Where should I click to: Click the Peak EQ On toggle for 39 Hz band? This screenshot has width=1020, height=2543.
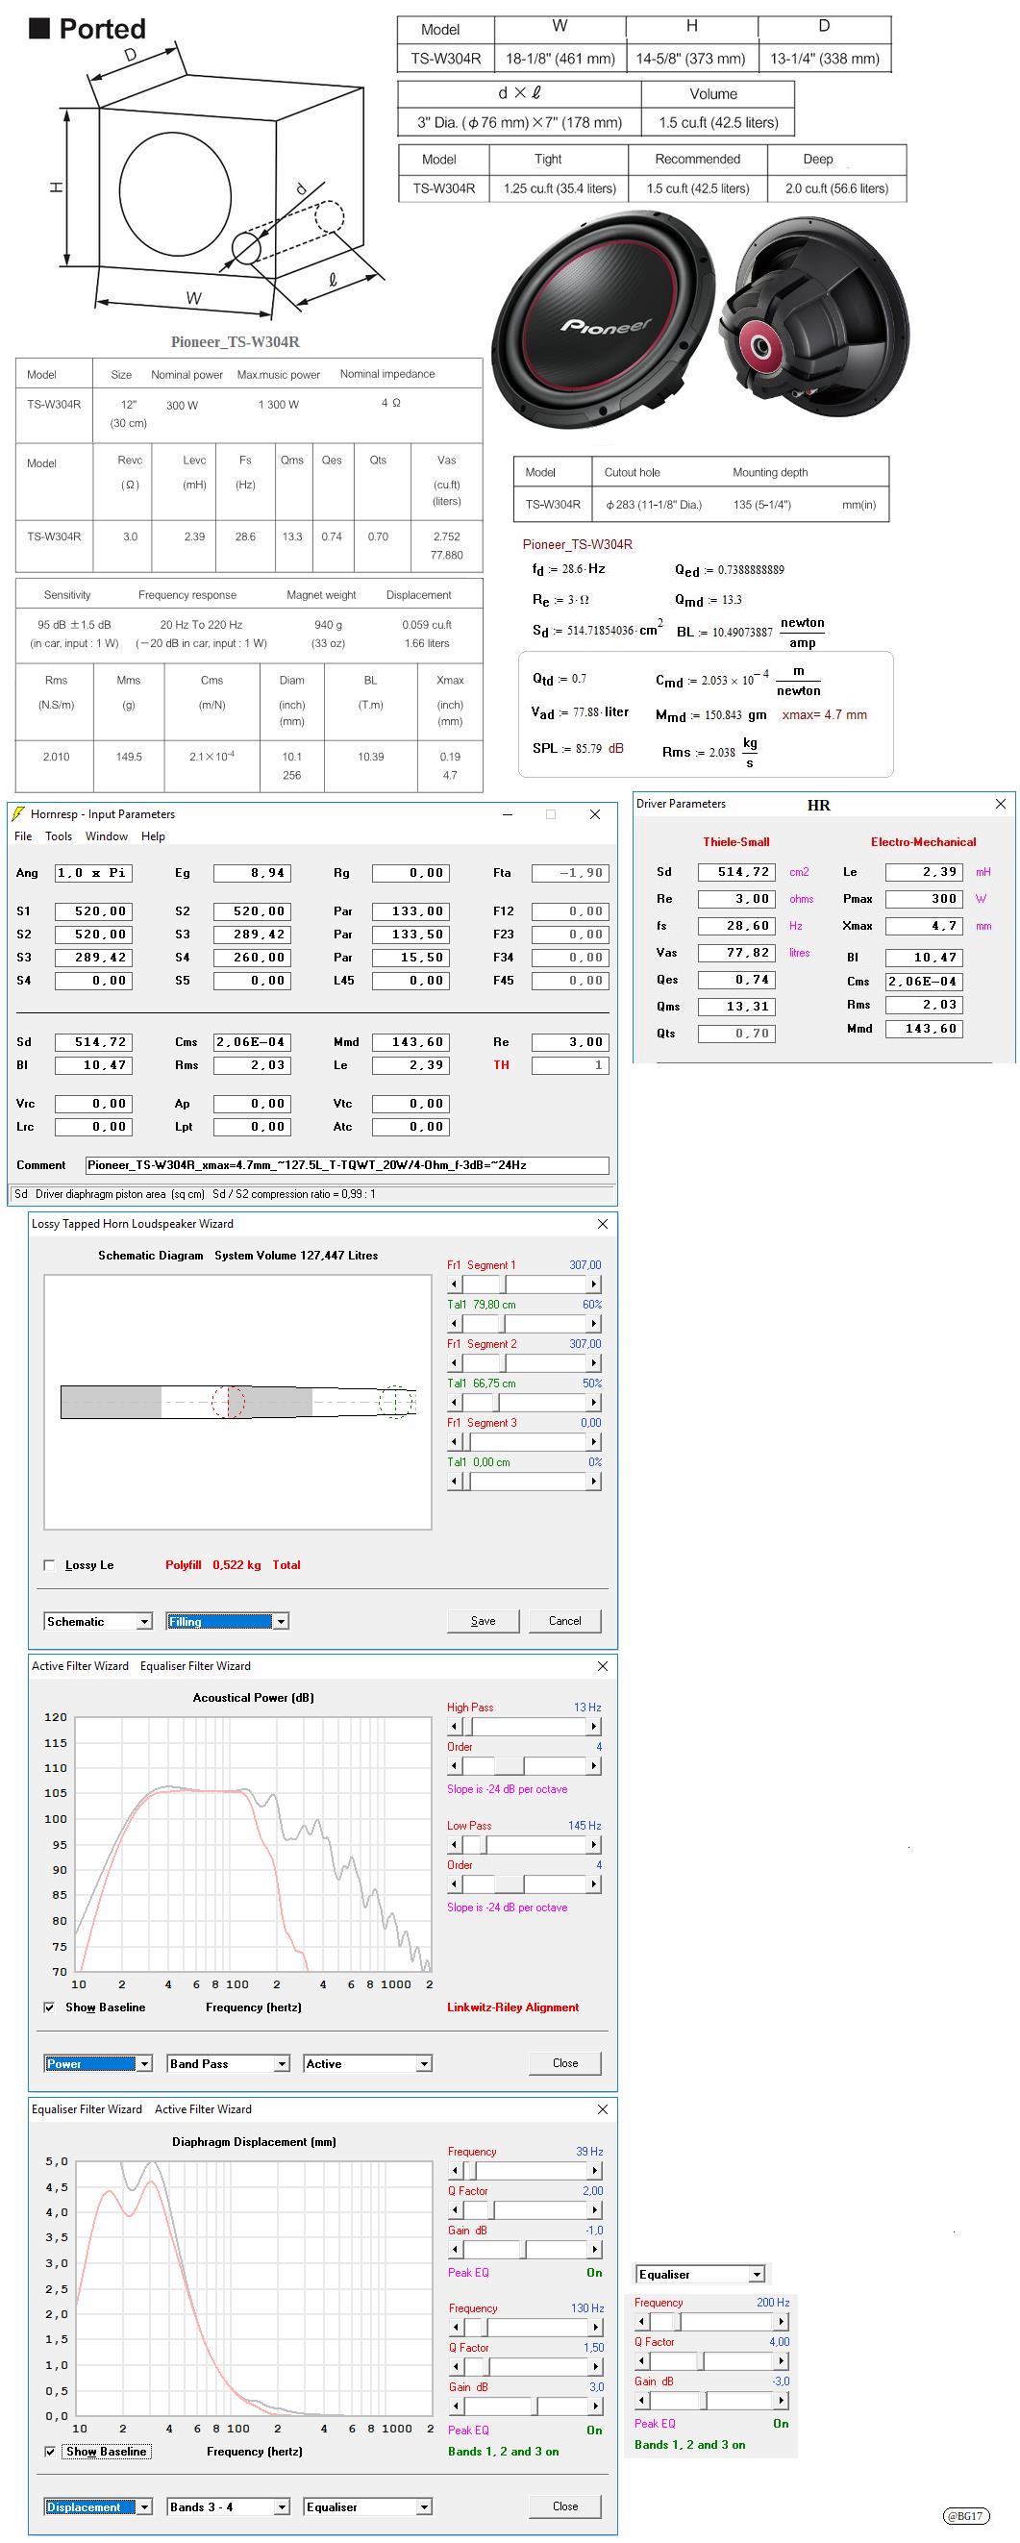594,2273
